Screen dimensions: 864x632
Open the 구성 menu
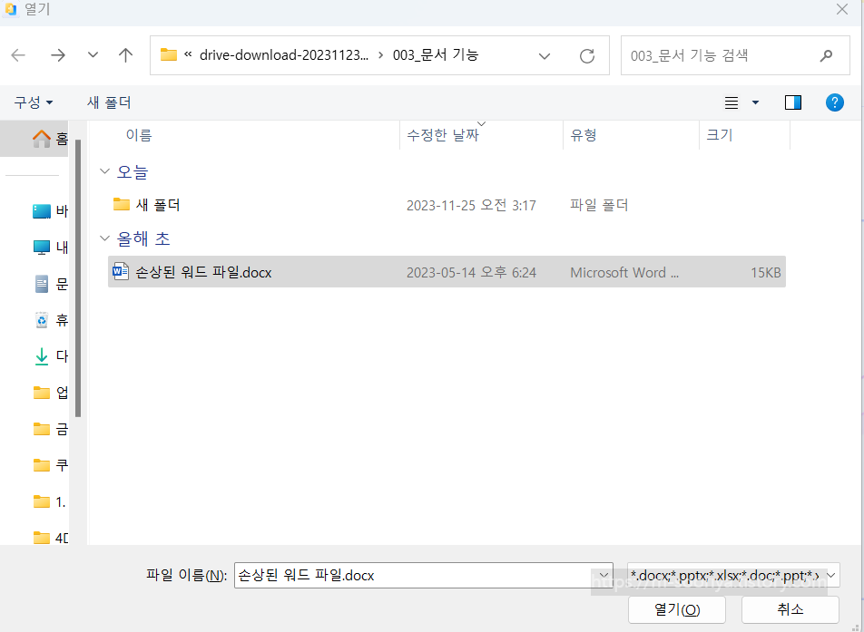coord(34,102)
